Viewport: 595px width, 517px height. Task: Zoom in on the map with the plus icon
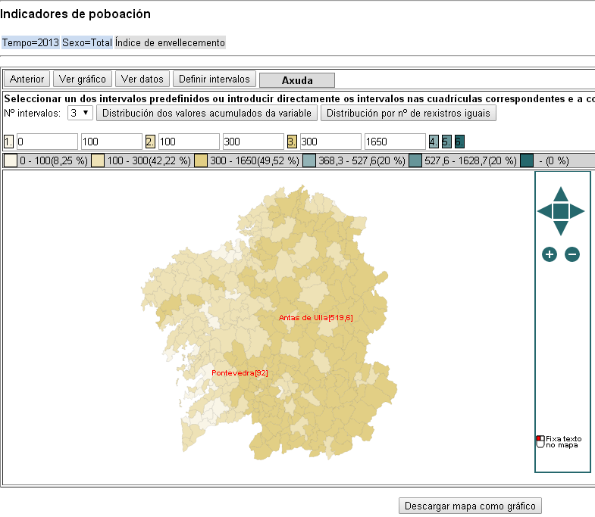pyautogui.click(x=550, y=254)
